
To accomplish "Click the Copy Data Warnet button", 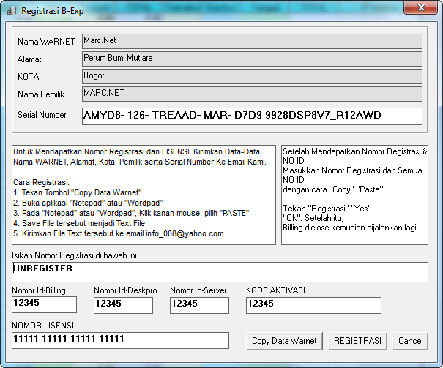I will click(284, 341).
